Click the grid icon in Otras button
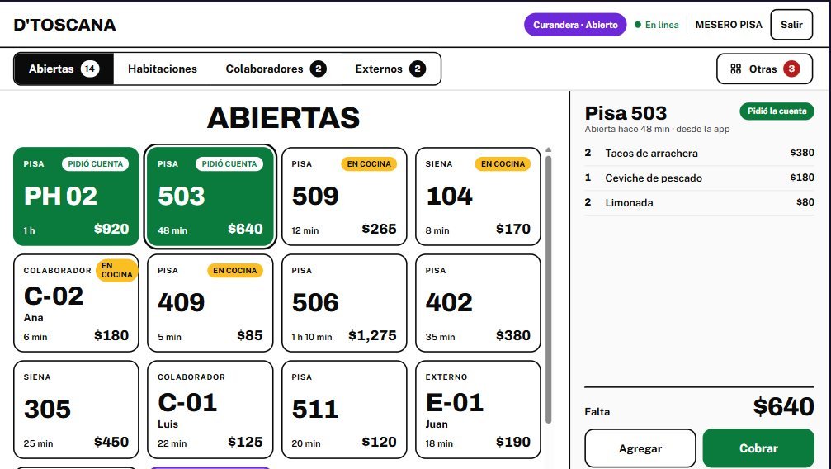 click(x=735, y=69)
